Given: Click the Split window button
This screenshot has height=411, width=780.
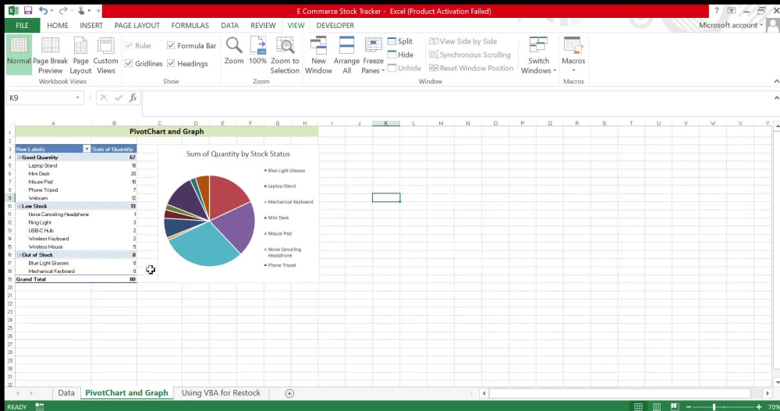Looking at the screenshot, I should (400, 41).
